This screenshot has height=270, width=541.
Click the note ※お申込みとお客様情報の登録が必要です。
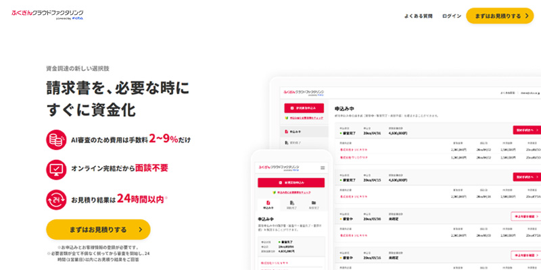[x=98, y=247]
